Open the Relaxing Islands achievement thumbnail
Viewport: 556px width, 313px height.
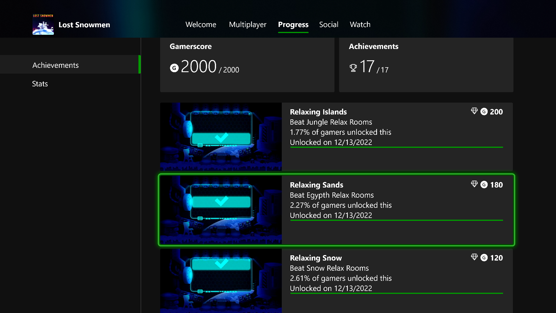click(221, 137)
